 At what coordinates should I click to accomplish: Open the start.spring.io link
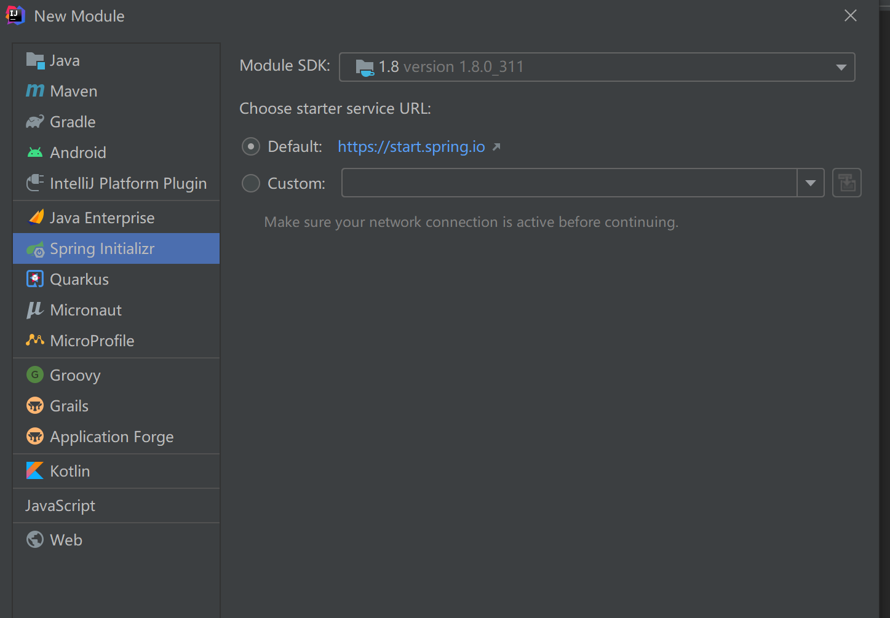click(411, 146)
